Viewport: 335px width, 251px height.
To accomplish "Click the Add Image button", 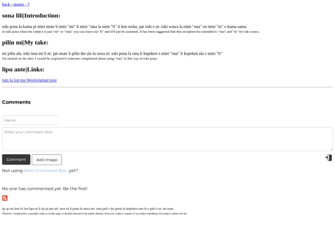I will click(x=47, y=160).
